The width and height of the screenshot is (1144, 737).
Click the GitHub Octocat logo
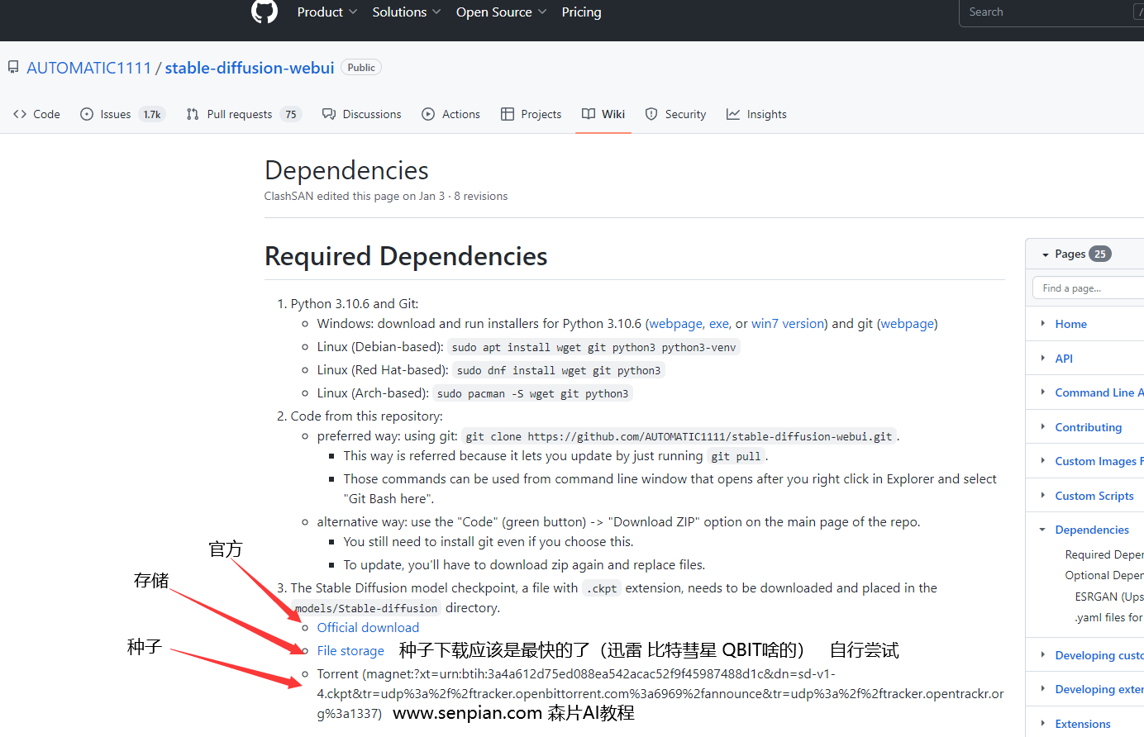tap(265, 12)
